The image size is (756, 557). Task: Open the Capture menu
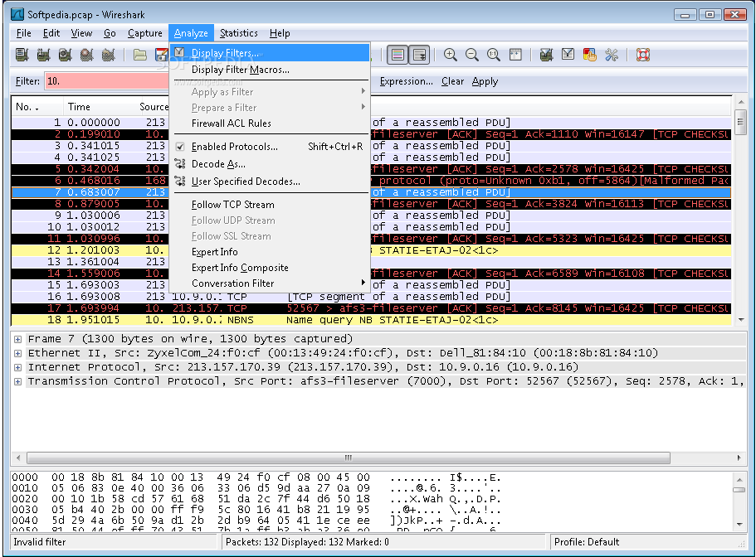coord(144,33)
